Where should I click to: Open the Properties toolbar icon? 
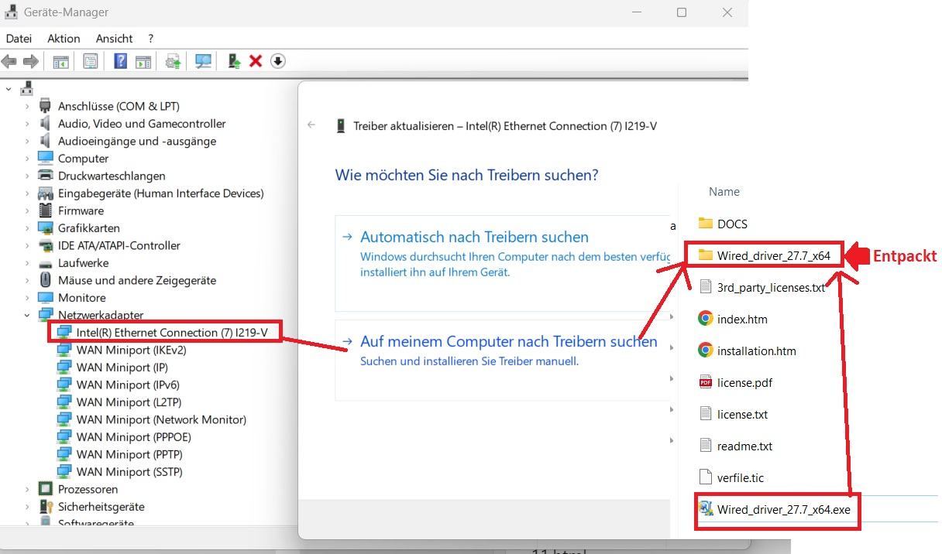click(91, 61)
